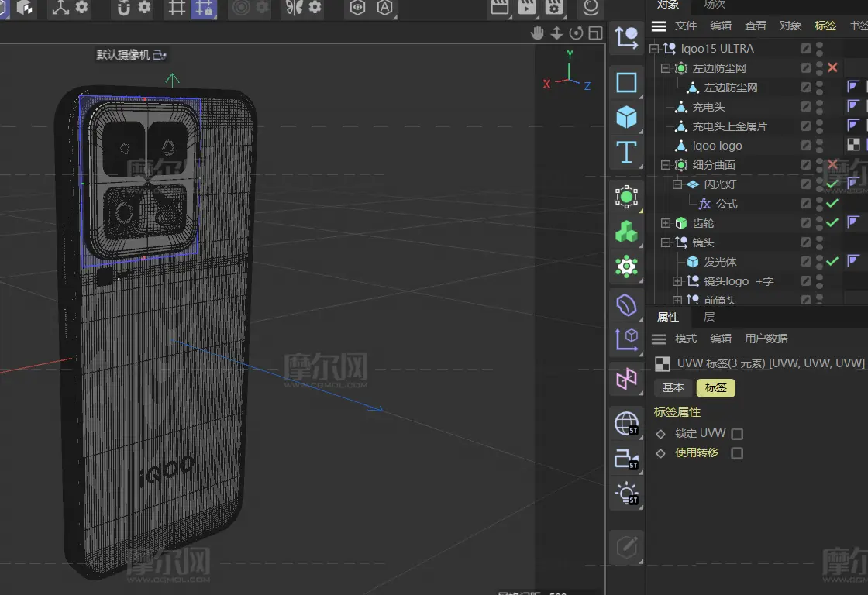Click the magnet Snap icon

pyautogui.click(x=124, y=9)
